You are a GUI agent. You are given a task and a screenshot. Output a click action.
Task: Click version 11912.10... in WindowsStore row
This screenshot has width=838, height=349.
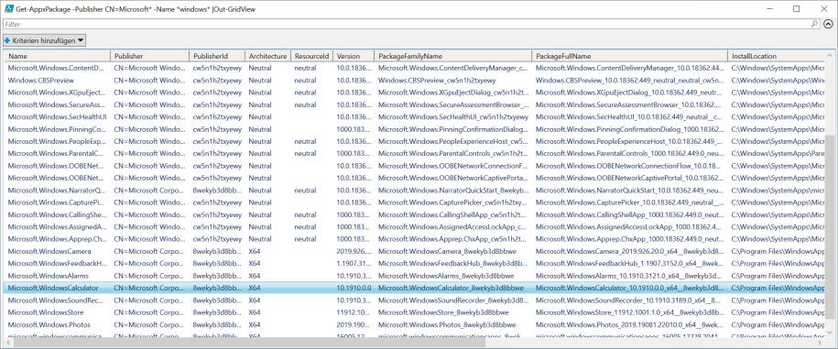pos(353,312)
